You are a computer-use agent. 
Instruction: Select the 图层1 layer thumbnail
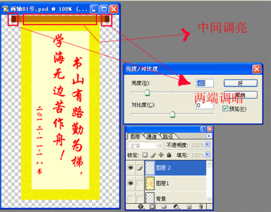click(x=150, y=183)
